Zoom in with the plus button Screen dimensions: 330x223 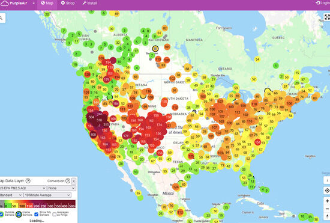327,201
